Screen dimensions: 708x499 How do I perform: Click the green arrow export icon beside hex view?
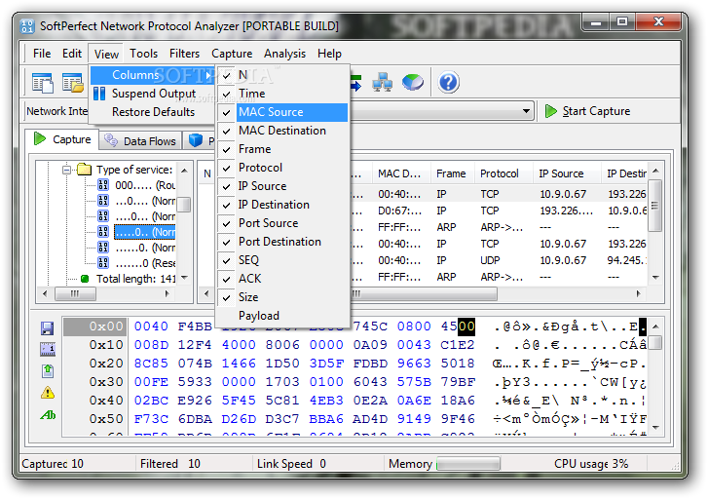tap(48, 371)
